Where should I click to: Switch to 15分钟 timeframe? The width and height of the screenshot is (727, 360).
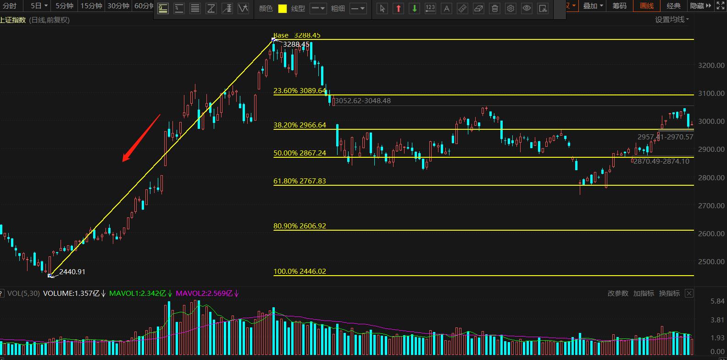pyautogui.click(x=91, y=6)
